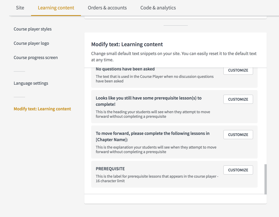Customize the prerequisite lesson(s) heading text
279x217 pixels.
tap(238, 99)
